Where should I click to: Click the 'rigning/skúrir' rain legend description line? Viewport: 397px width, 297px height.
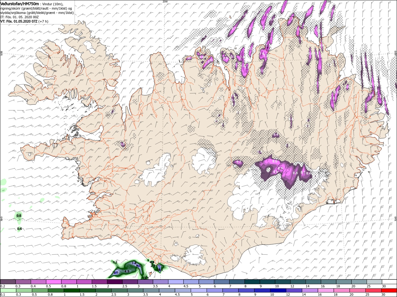(36, 8)
